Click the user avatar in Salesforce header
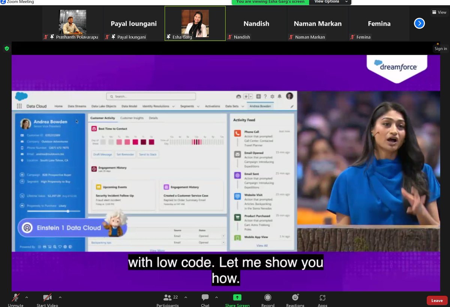Image resolution: width=450 pixels, height=307 pixels. [x=289, y=96]
